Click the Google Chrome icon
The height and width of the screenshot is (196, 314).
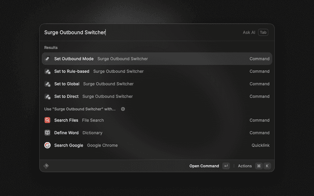coord(48,145)
